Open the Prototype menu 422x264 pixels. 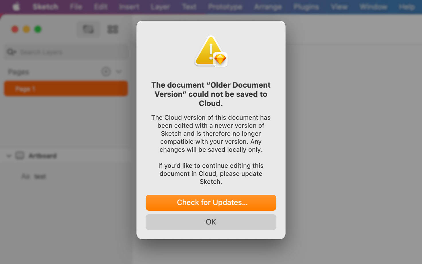[x=225, y=7]
